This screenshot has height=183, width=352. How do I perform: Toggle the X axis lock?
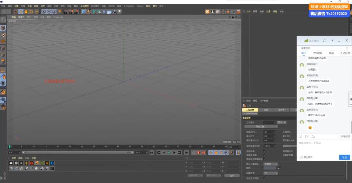[x=44, y=12]
